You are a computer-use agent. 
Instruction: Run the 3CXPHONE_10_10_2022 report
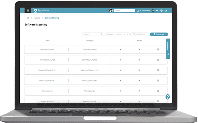[139, 60]
